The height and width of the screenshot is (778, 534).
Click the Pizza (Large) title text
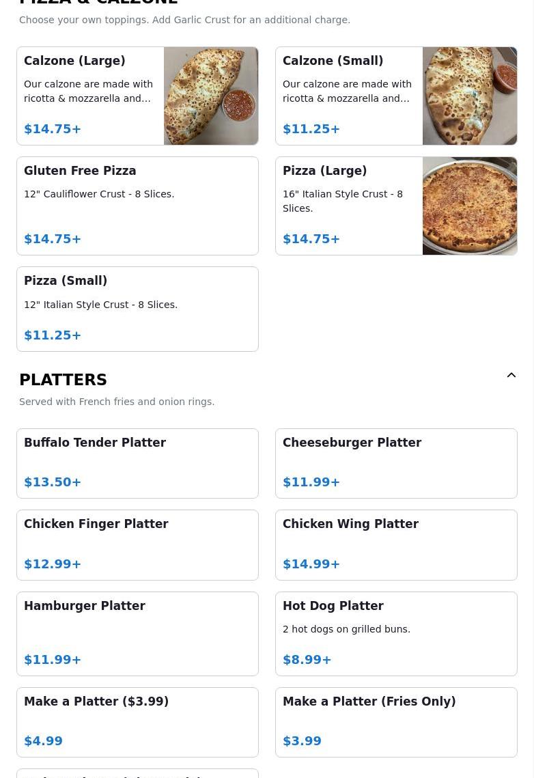tap(325, 171)
